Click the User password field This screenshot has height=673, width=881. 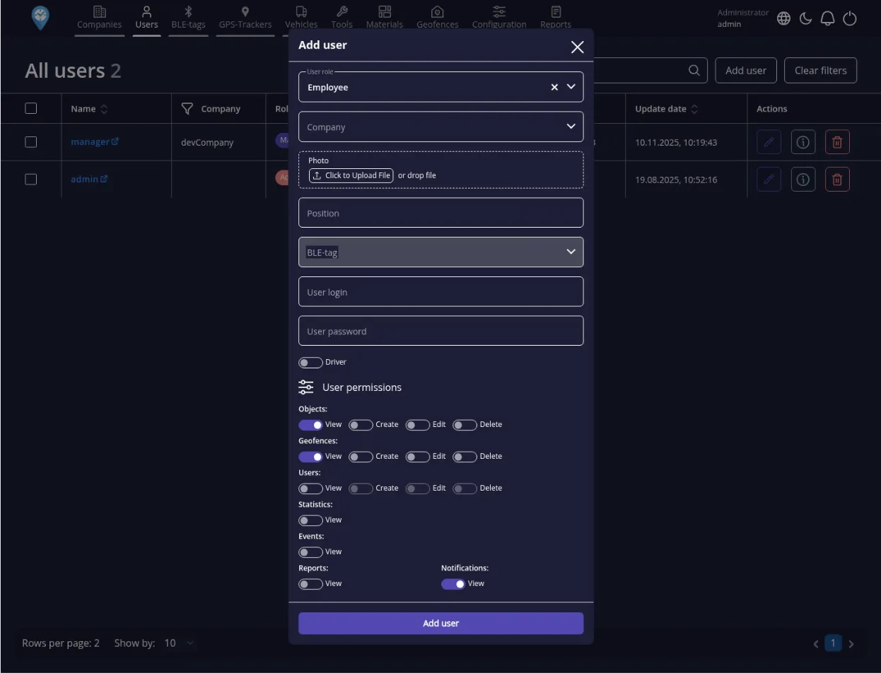pyautogui.click(x=441, y=331)
